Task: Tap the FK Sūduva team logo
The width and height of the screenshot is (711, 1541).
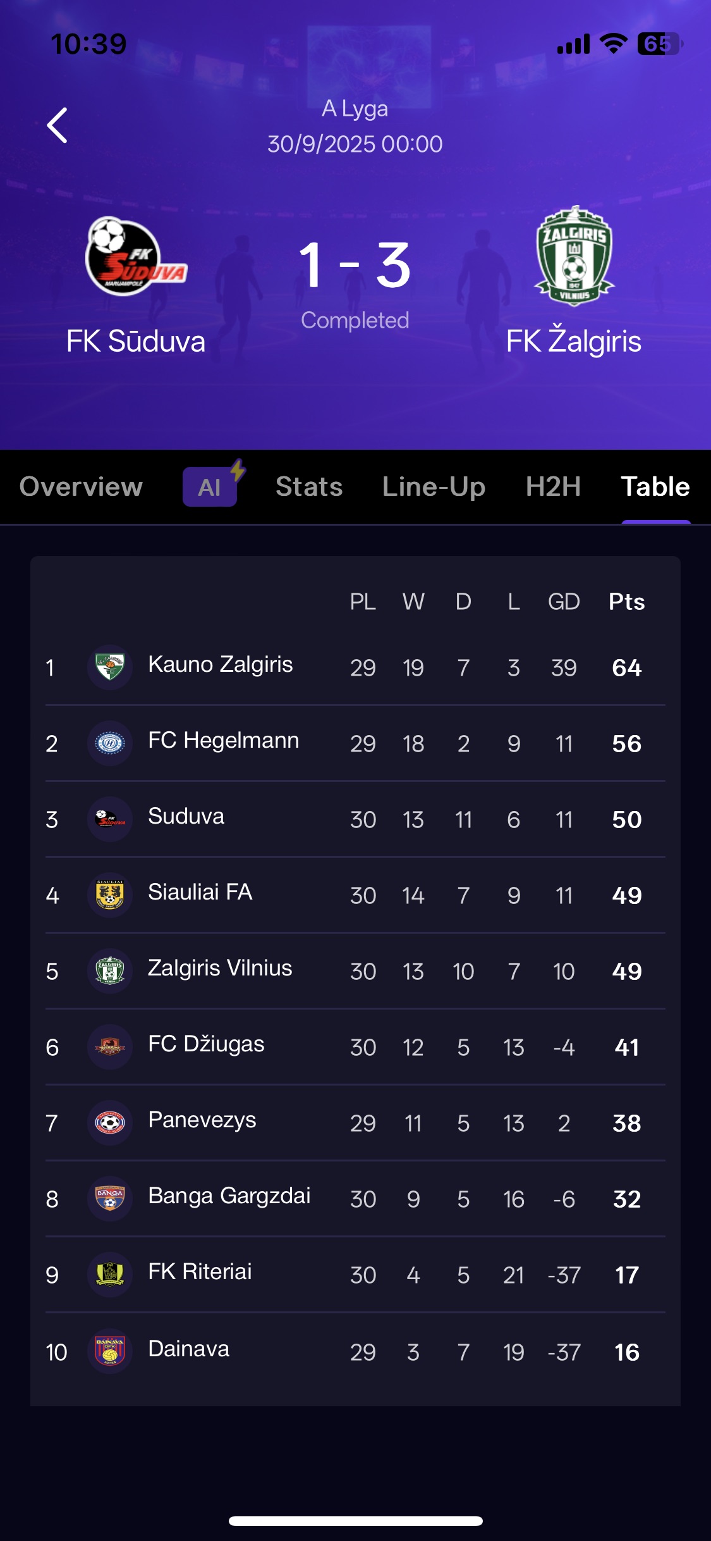Action: click(136, 256)
